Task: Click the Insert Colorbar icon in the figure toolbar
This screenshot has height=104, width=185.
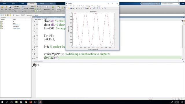Action: (97, 8)
